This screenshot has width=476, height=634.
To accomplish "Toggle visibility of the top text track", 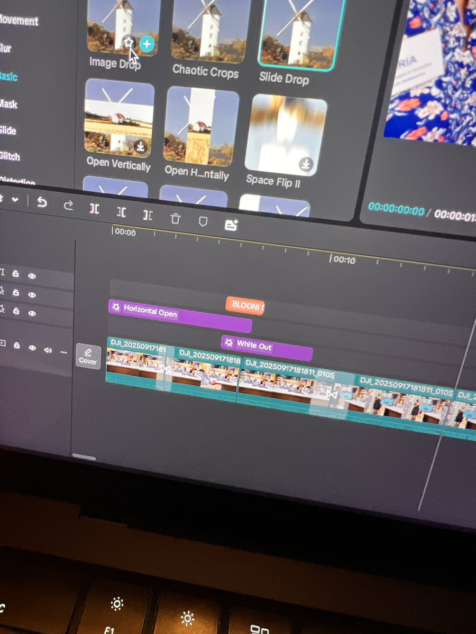I will pos(32,276).
